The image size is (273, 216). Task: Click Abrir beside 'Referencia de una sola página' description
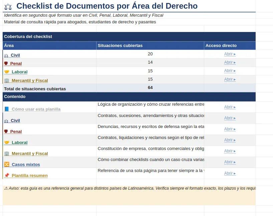[x=230, y=173]
